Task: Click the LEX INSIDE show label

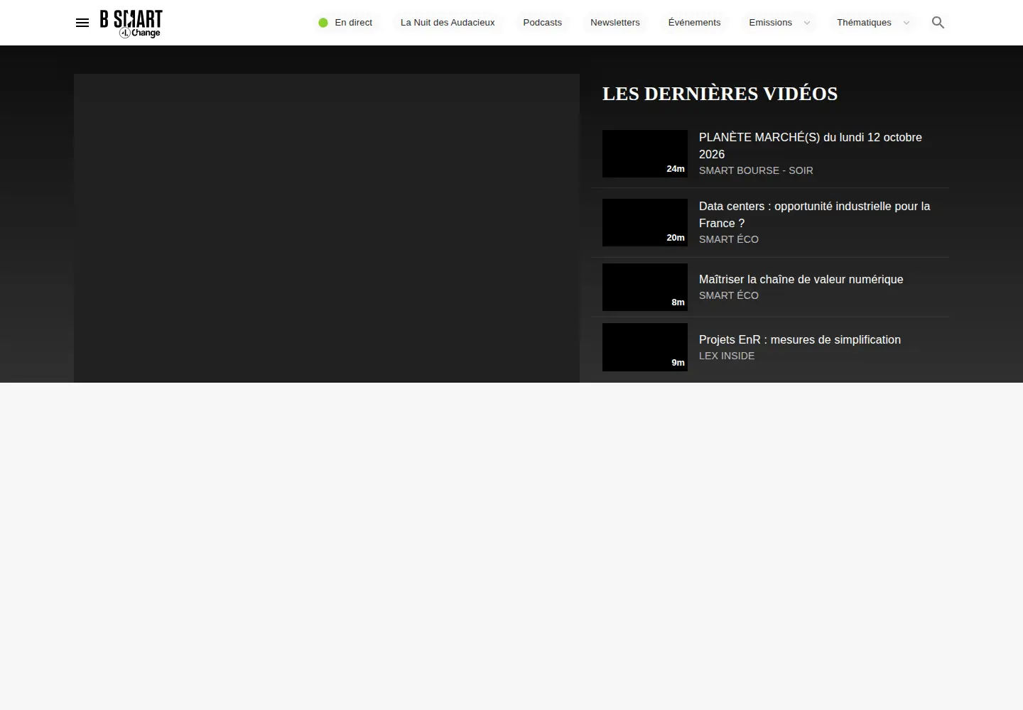Action: (727, 356)
